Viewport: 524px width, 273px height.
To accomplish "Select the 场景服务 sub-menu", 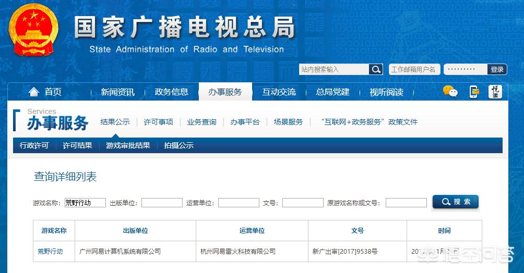I will [x=288, y=122].
